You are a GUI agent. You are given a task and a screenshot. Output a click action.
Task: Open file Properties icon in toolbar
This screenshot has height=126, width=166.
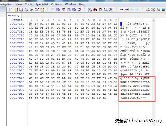[37, 10]
